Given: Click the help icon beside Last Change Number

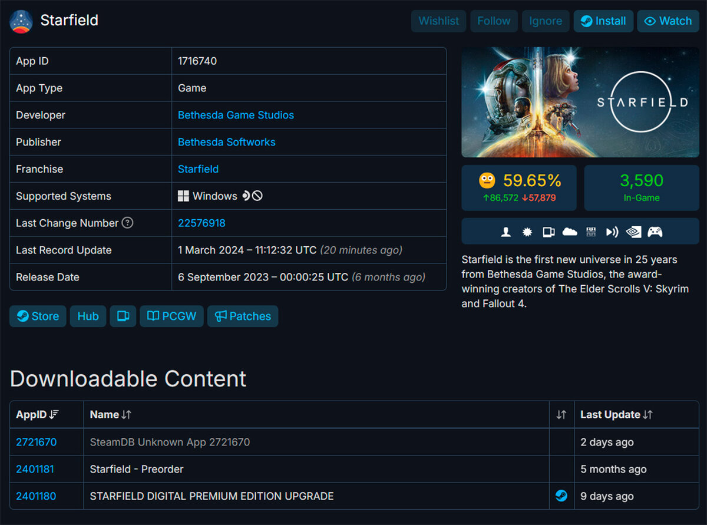Looking at the screenshot, I should coord(127,223).
